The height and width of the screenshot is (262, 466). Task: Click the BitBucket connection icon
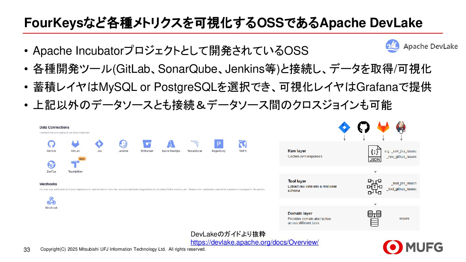(147, 144)
